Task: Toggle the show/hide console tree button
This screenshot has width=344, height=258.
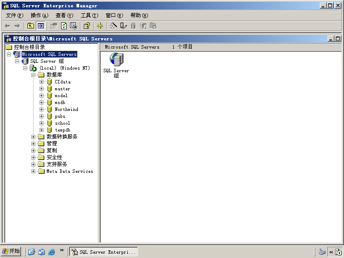Action: pyautogui.click(x=40, y=26)
